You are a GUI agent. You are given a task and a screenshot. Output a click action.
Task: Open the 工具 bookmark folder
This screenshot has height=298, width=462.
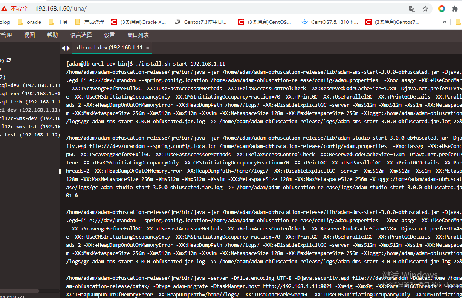58,22
